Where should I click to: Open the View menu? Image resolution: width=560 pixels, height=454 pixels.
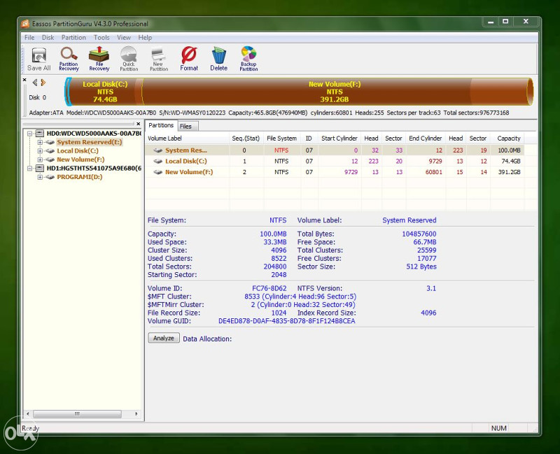124,38
